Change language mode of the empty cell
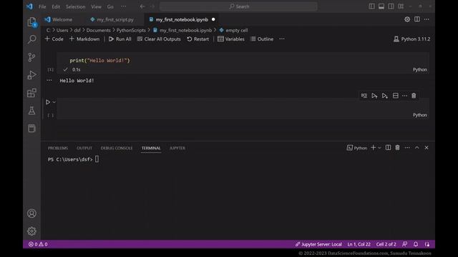 point(420,115)
